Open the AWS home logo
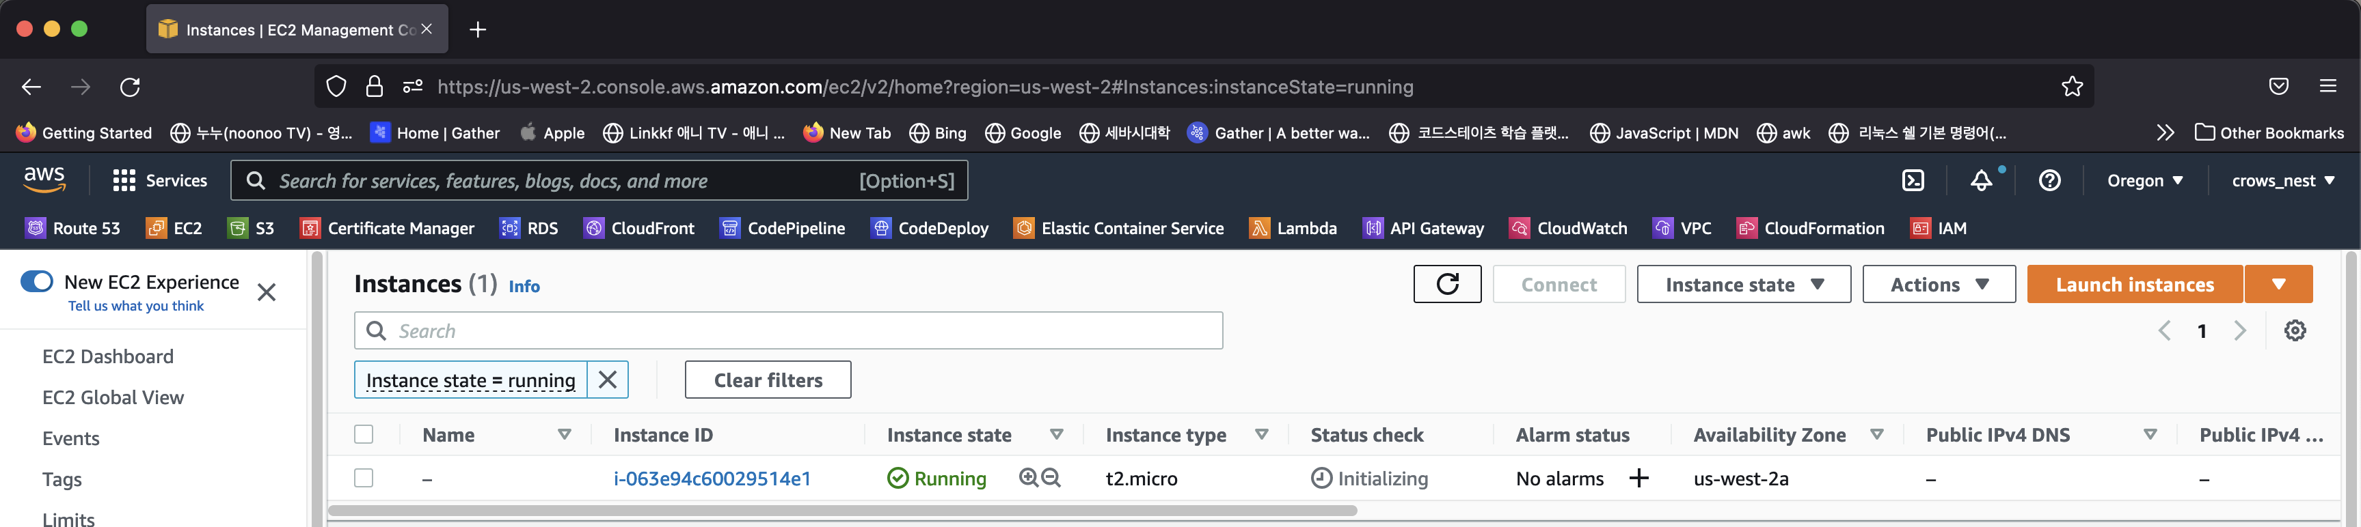The height and width of the screenshot is (527, 2361). (44, 180)
